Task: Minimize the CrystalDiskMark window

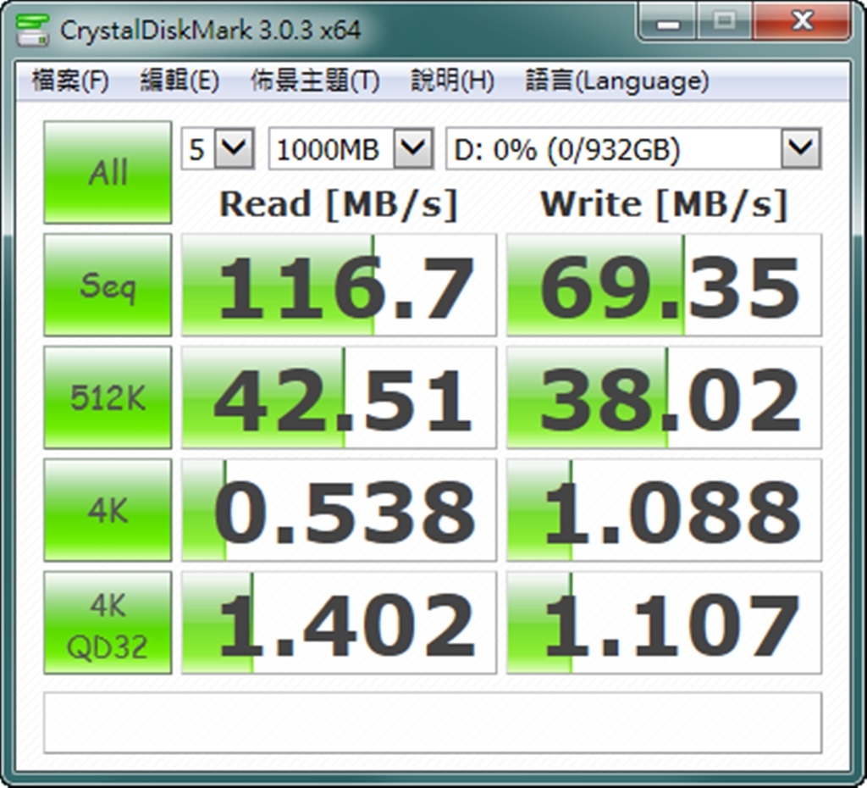Action: 667,23
